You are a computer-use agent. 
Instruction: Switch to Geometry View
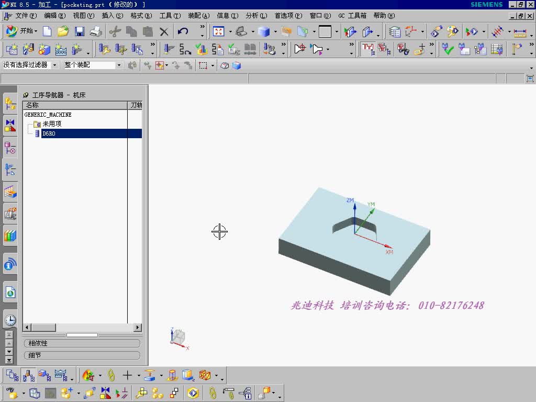pyautogui.click(x=44, y=375)
